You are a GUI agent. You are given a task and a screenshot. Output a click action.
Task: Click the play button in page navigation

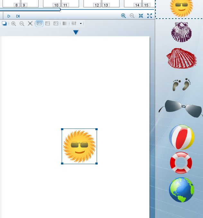click(9, 16)
